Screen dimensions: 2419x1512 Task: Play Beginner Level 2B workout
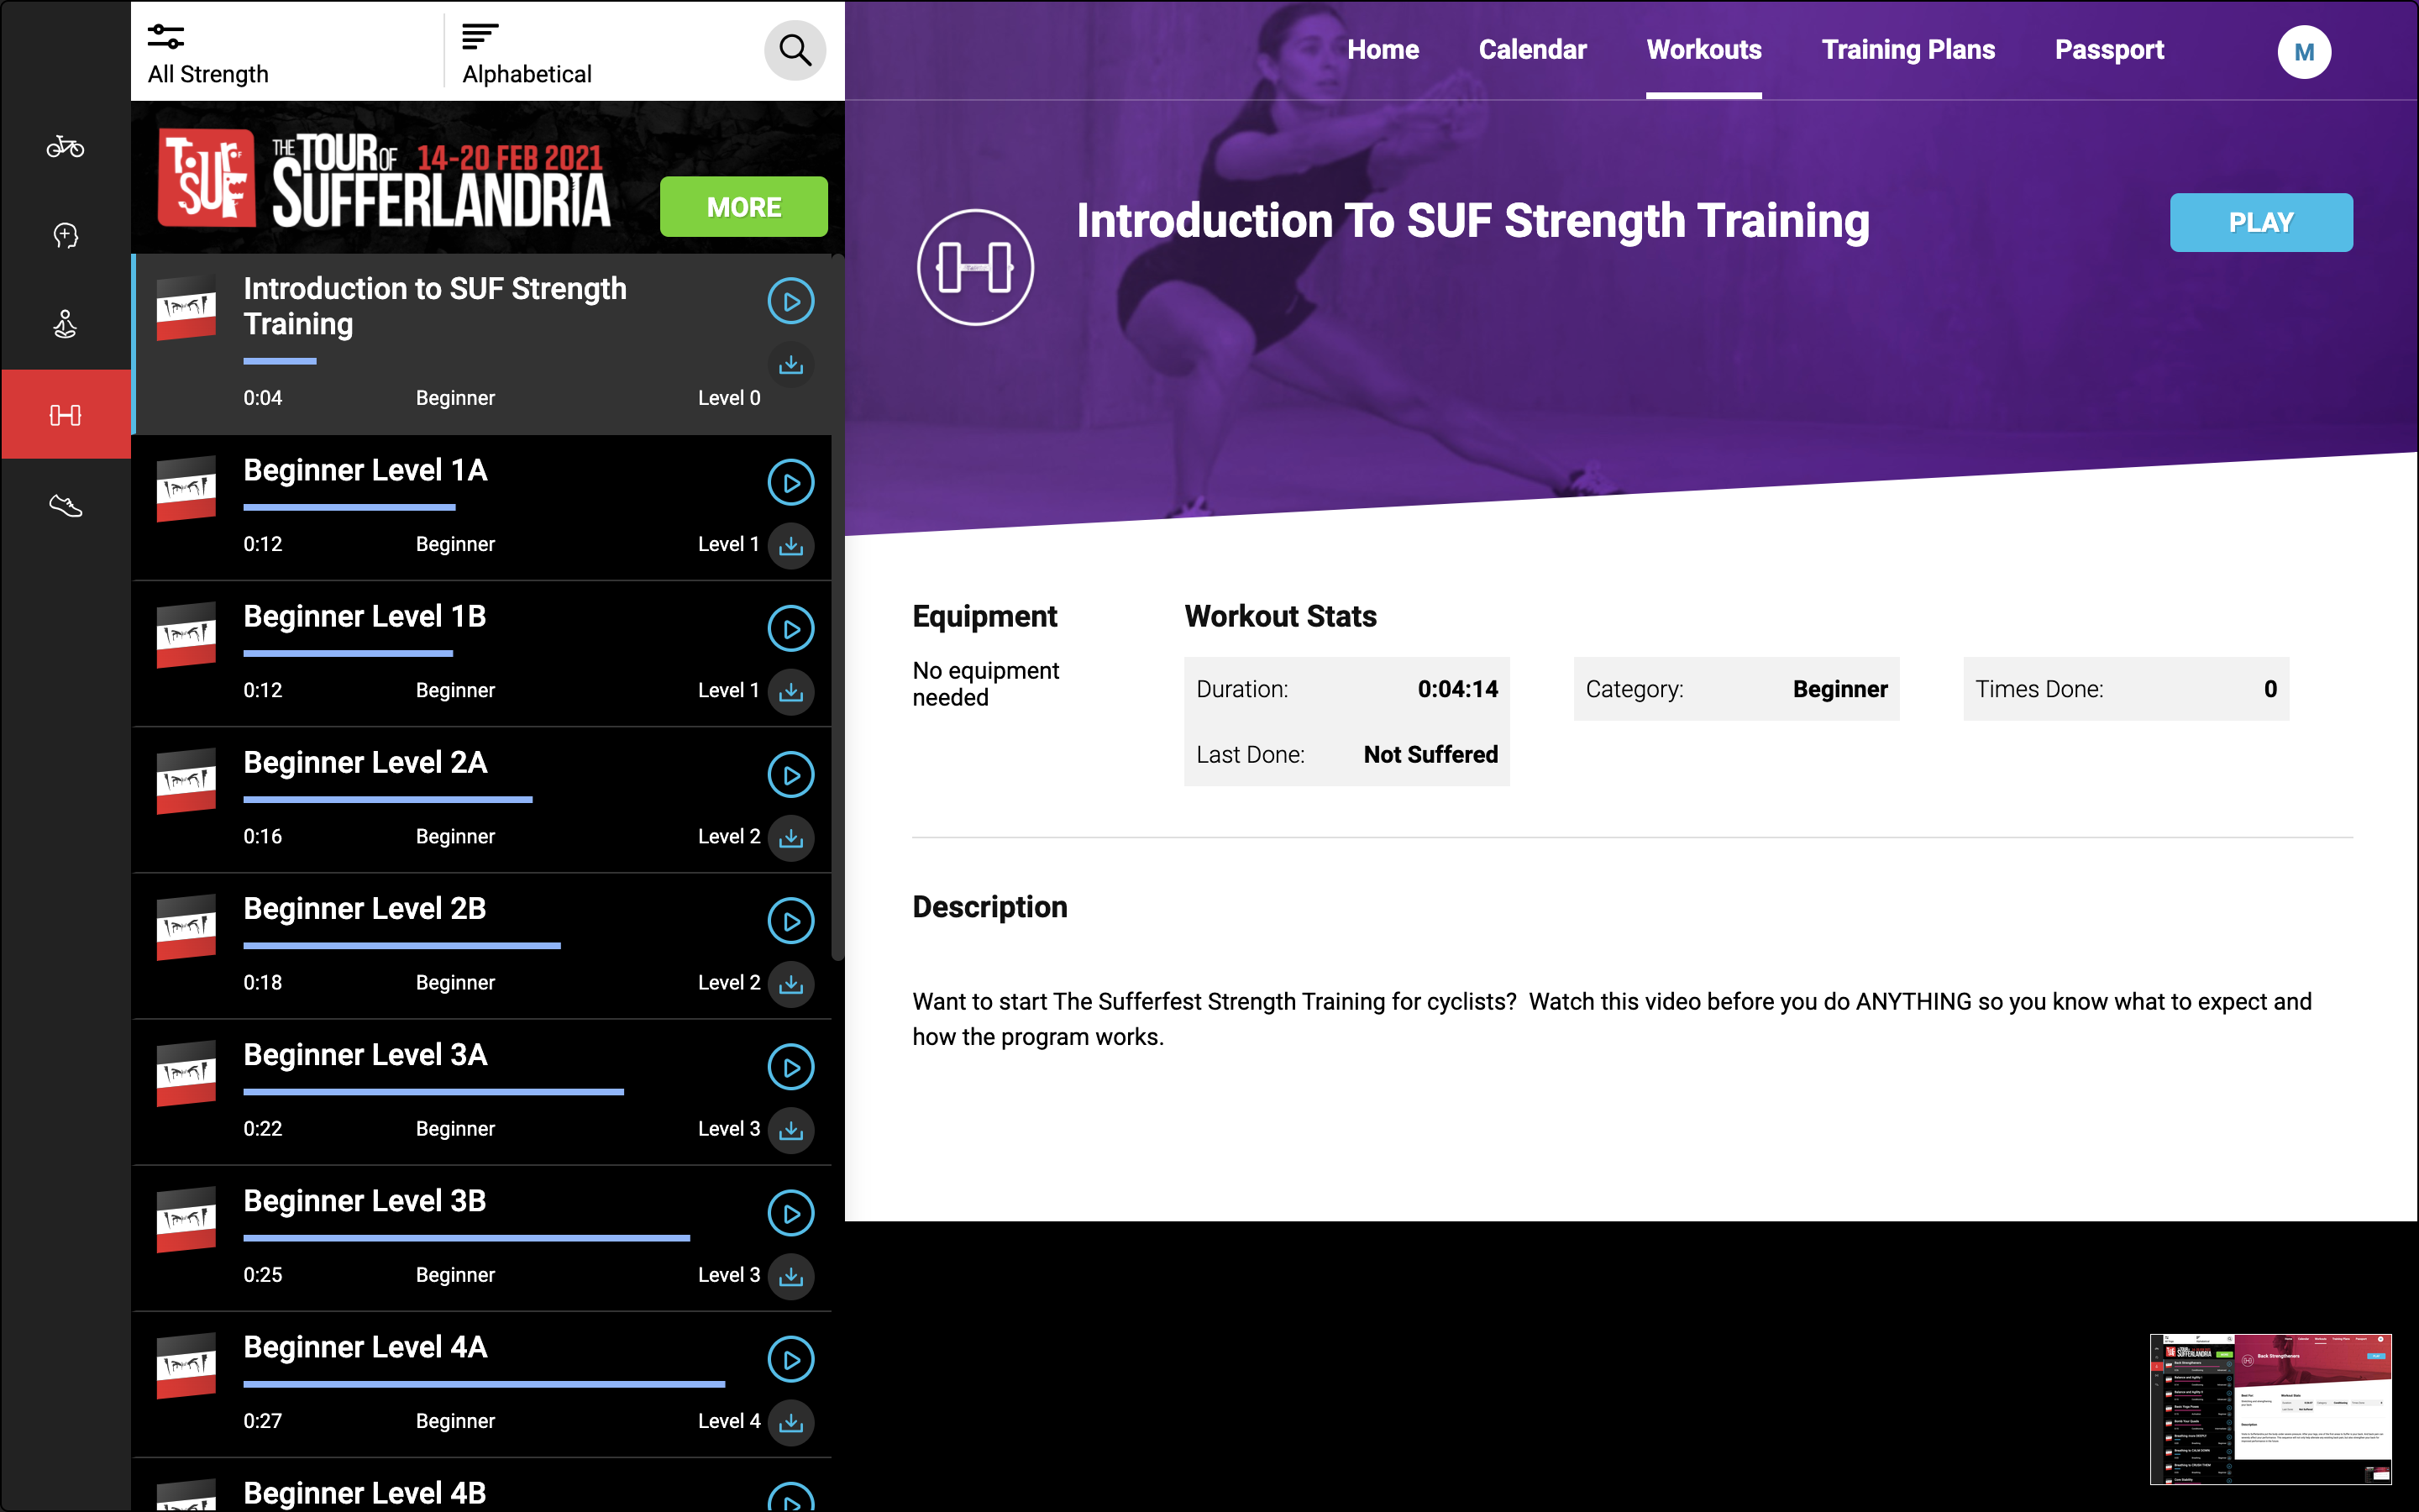pyautogui.click(x=790, y=921)
